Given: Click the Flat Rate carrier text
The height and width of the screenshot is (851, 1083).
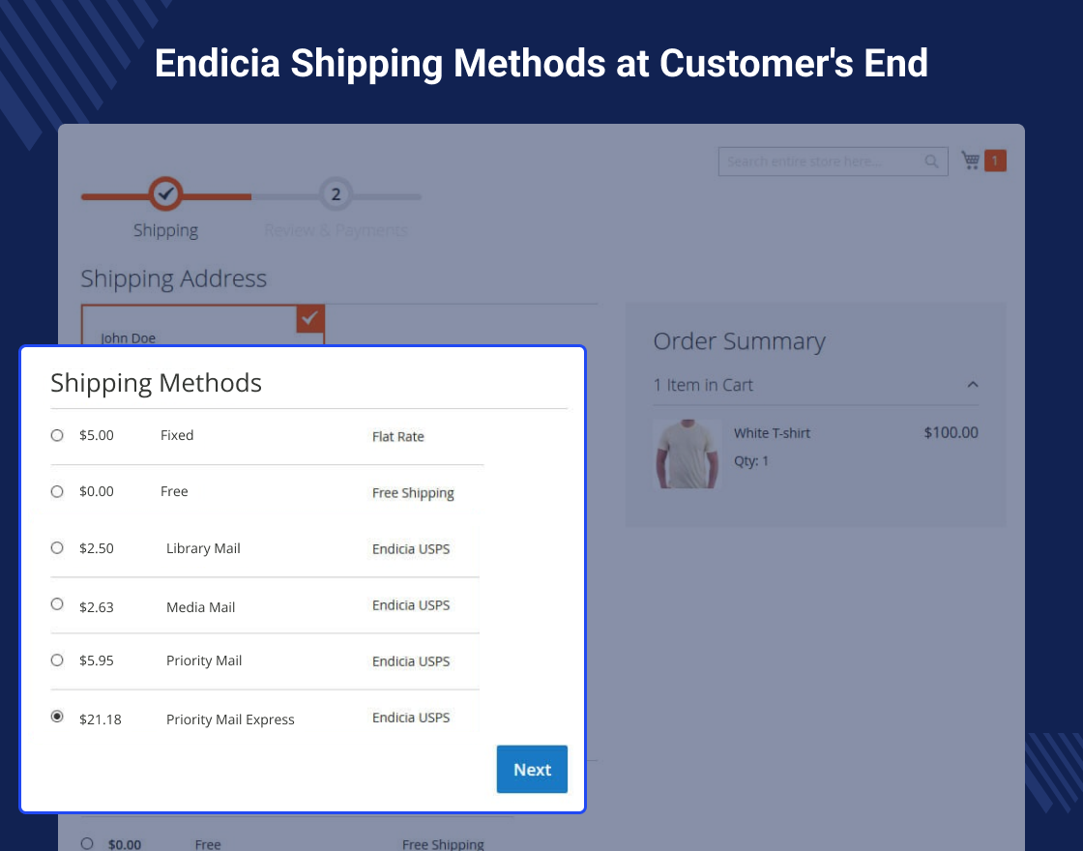Looking at the screenshot, I should tap(397, 436).
